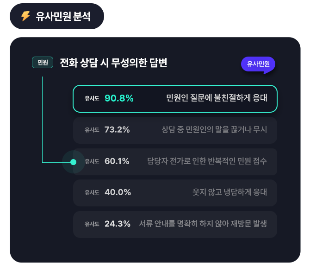Click the teal connector dot marker
Viewport: 310px width, 269px height.
pos(73,162)
